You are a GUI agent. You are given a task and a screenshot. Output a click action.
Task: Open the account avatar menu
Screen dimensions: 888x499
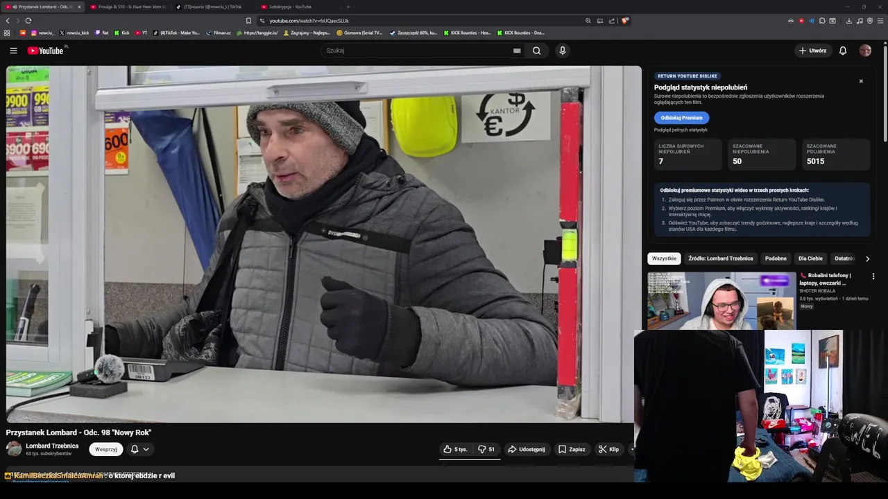(865, 51)
